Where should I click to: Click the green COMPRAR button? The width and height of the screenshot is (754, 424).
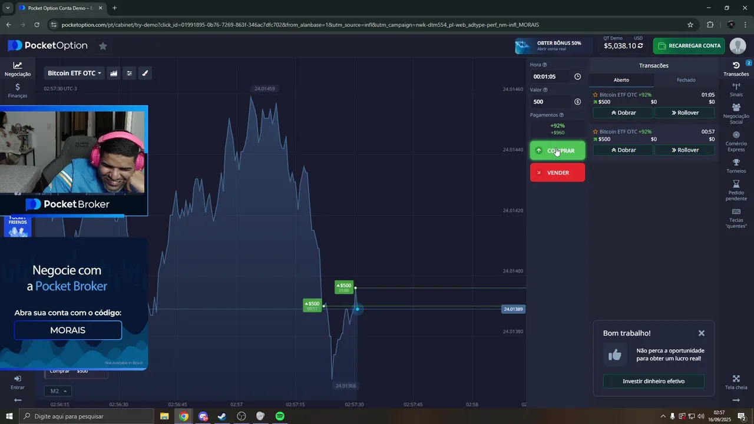[557, 150]
